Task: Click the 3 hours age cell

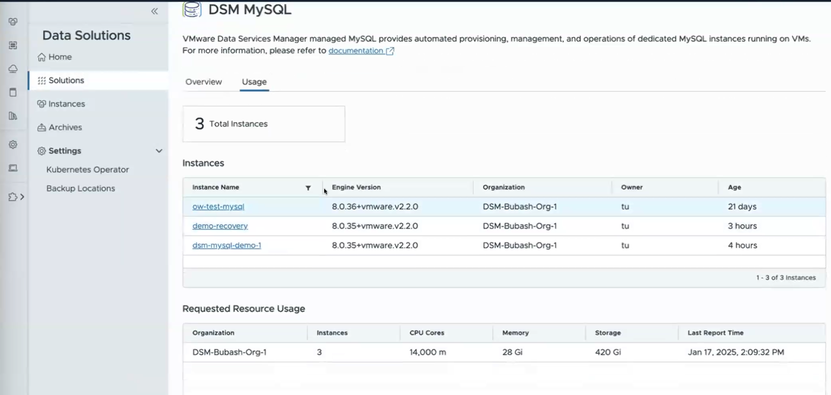Action: coord(742,226)
